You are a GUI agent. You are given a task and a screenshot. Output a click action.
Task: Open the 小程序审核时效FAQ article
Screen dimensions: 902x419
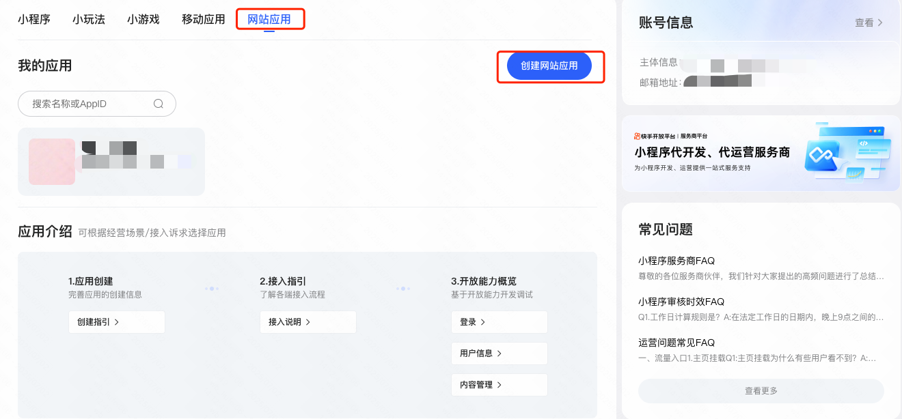pos(681,302)
